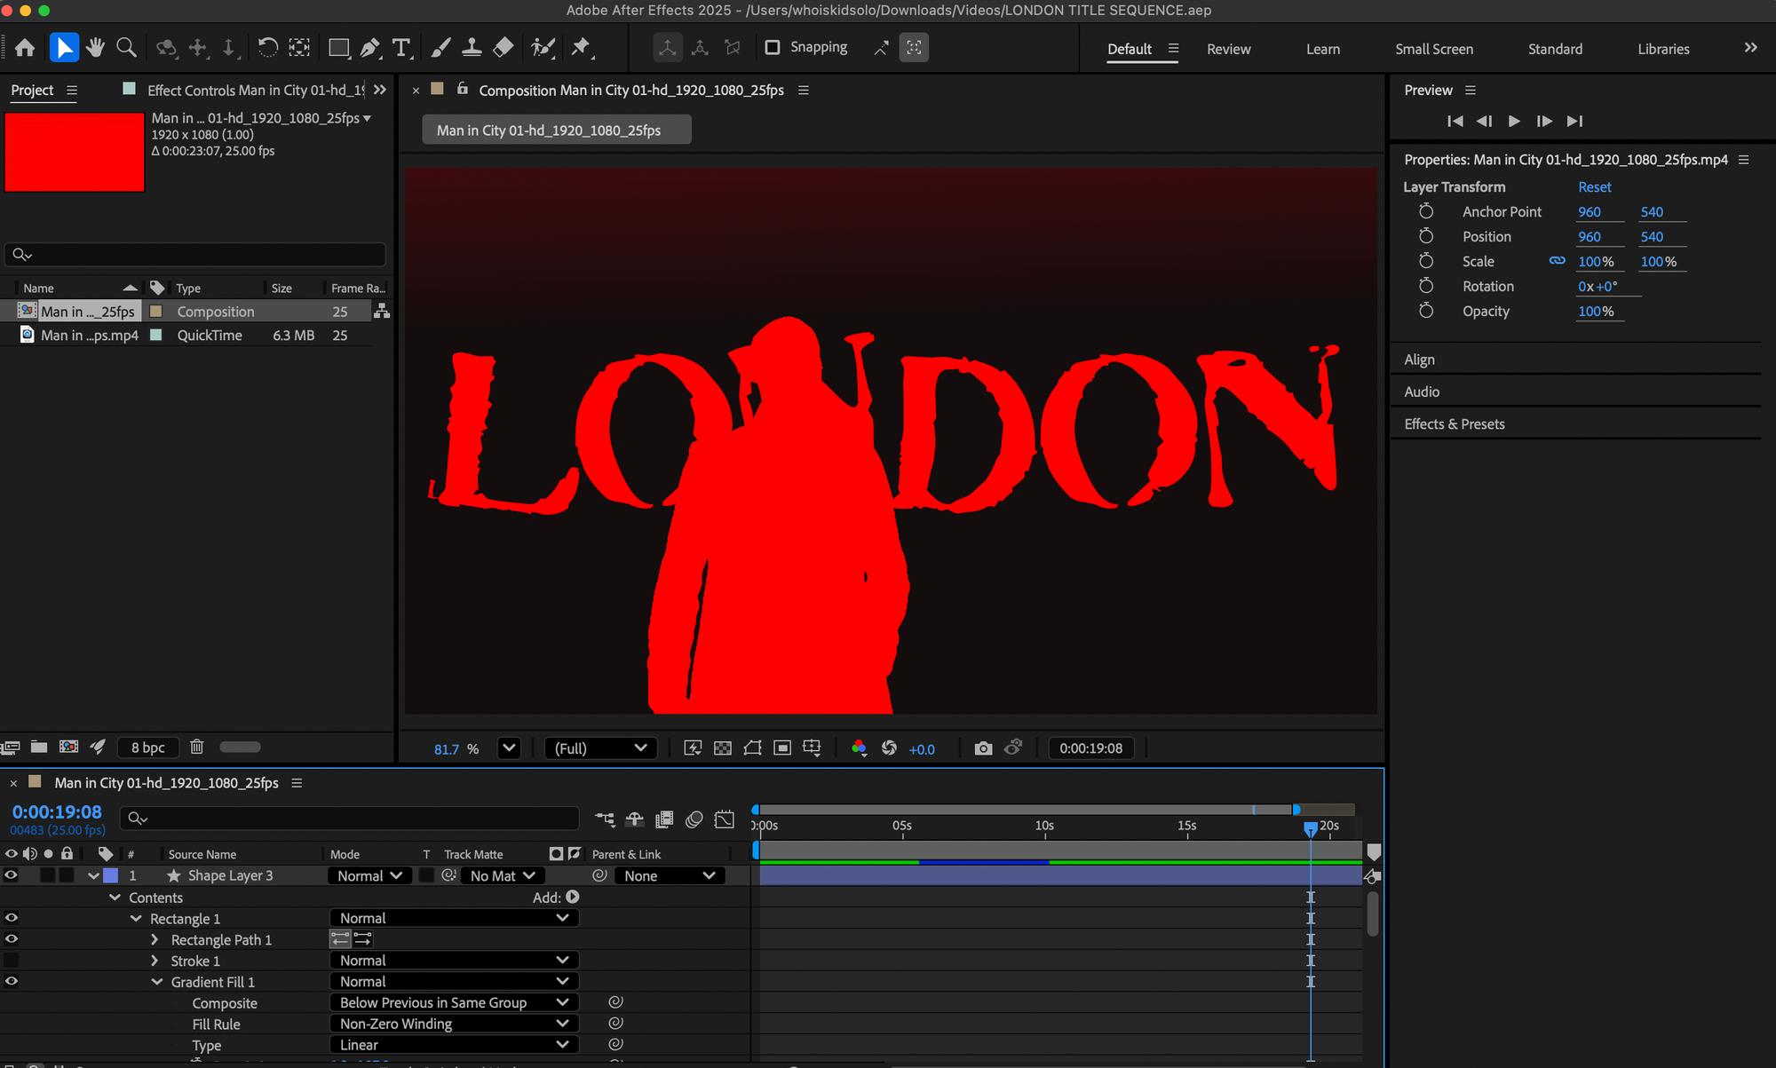Viewport: 1776px width, 1068px height.
Task: Toggle Gradient Fill 1 visibility eye
Action: click(x=11, y=981)
